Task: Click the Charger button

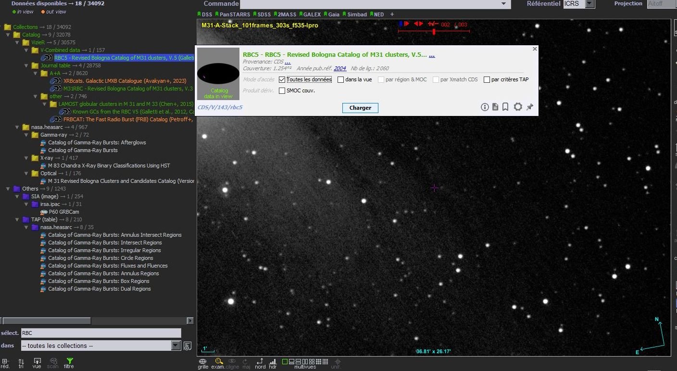Action: pyautogui.click(x=360, y=108)
